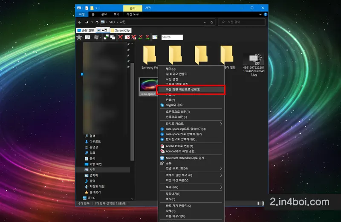Switch to the ScreenClip folder tab
The width and height of the screenshot is (341, 222).
[x=121, y=30]
